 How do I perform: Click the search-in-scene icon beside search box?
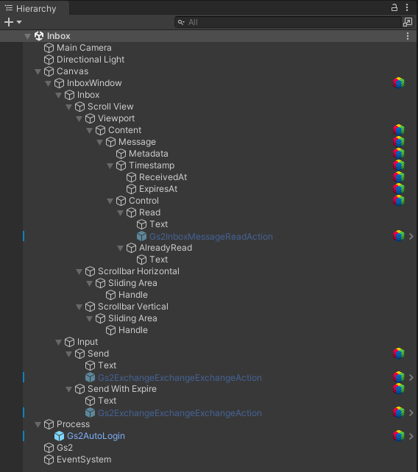coord(408,22)
